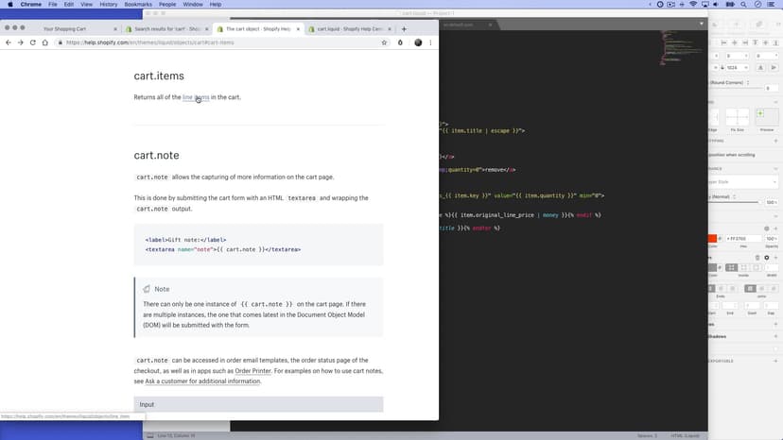Switch to 'Search results for cart' tab
Image resolution: width=783 pixels, height=440 pixels.
click(165, 29)
